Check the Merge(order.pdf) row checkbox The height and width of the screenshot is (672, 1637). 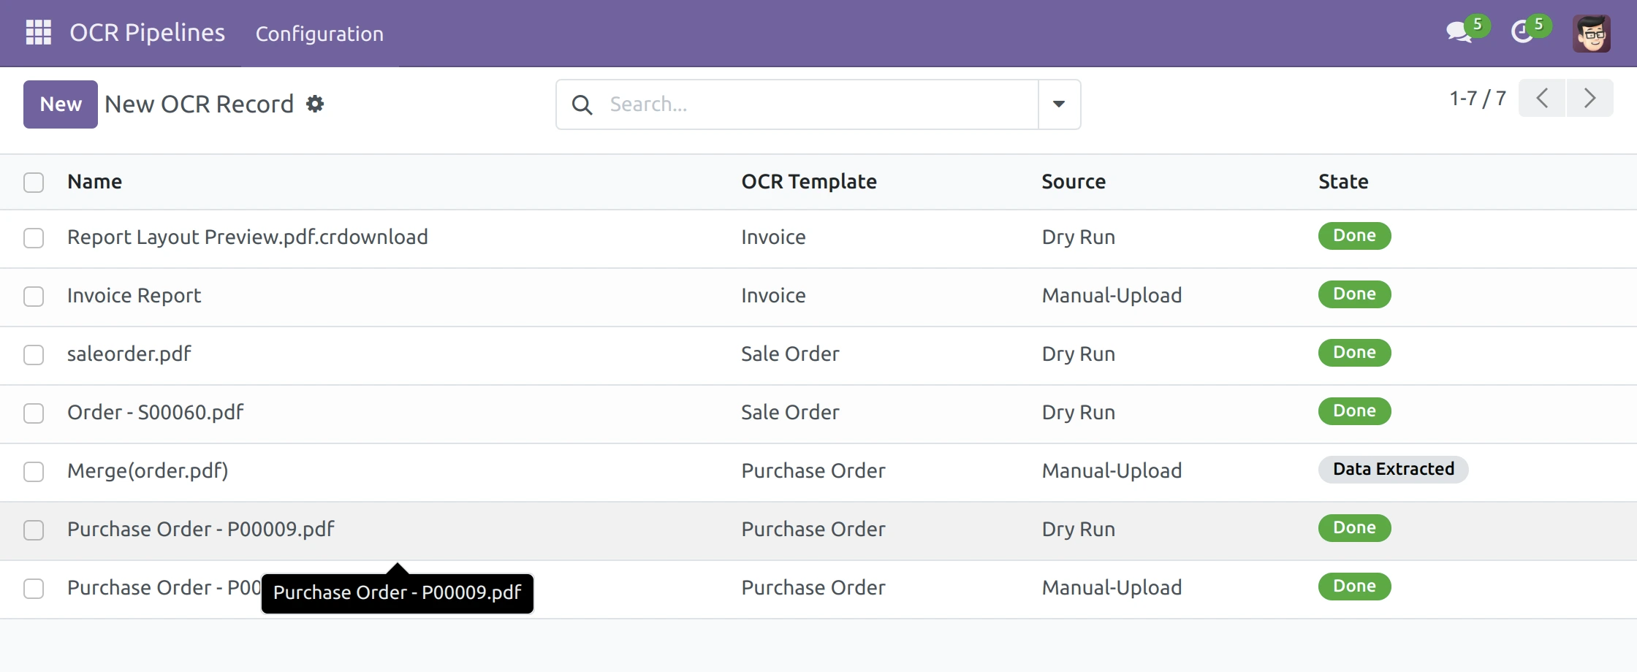(34, 472)
